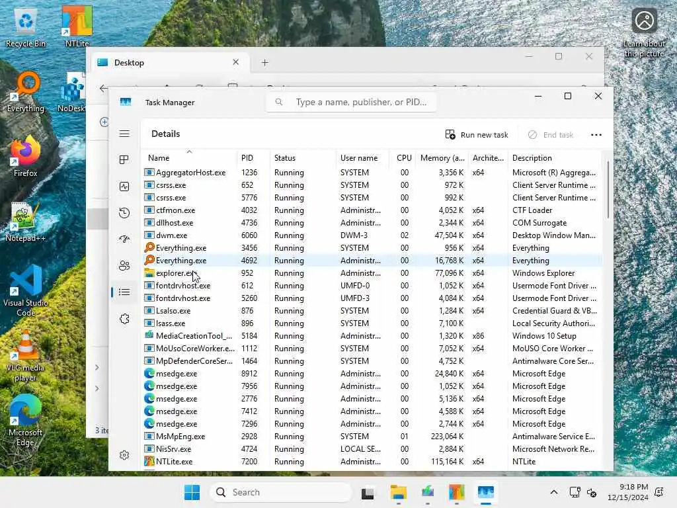Show hidden system tray icons
The image size is (677, 508).
[x=554, y=492]
